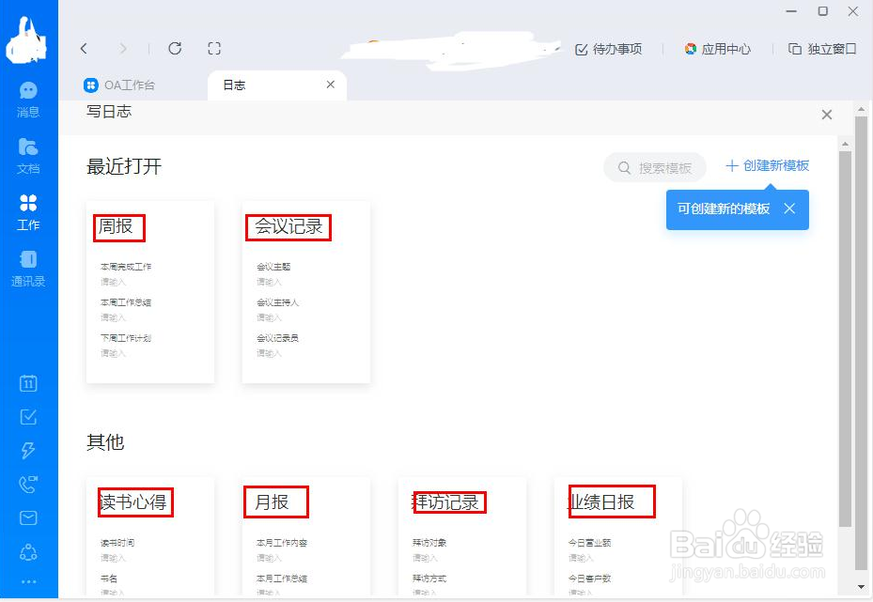873x602 pixels.
Task: Switch to the 工作 workspace
Action: 27,208
